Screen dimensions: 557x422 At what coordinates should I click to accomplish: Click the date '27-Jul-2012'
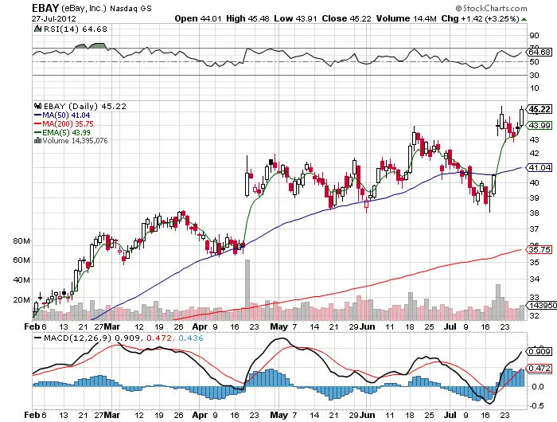[x=53, y=18]
